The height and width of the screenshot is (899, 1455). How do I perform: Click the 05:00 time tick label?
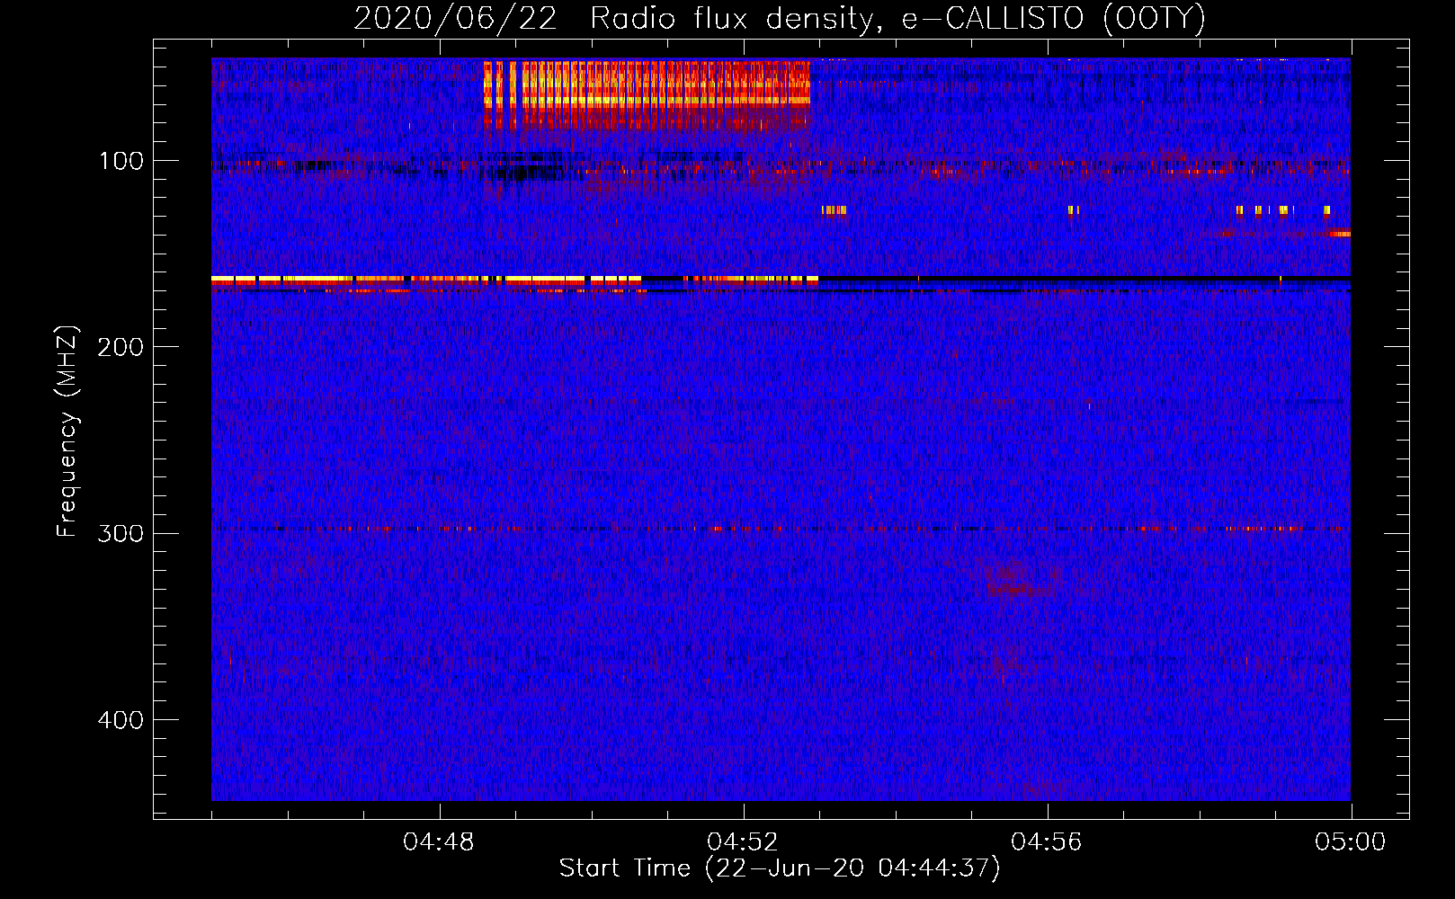pos(1351,842)
